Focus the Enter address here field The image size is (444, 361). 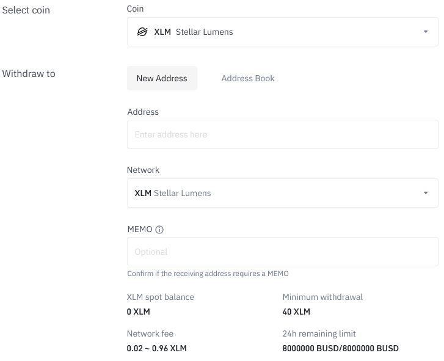pyautogui.click(x=283, y=134)
